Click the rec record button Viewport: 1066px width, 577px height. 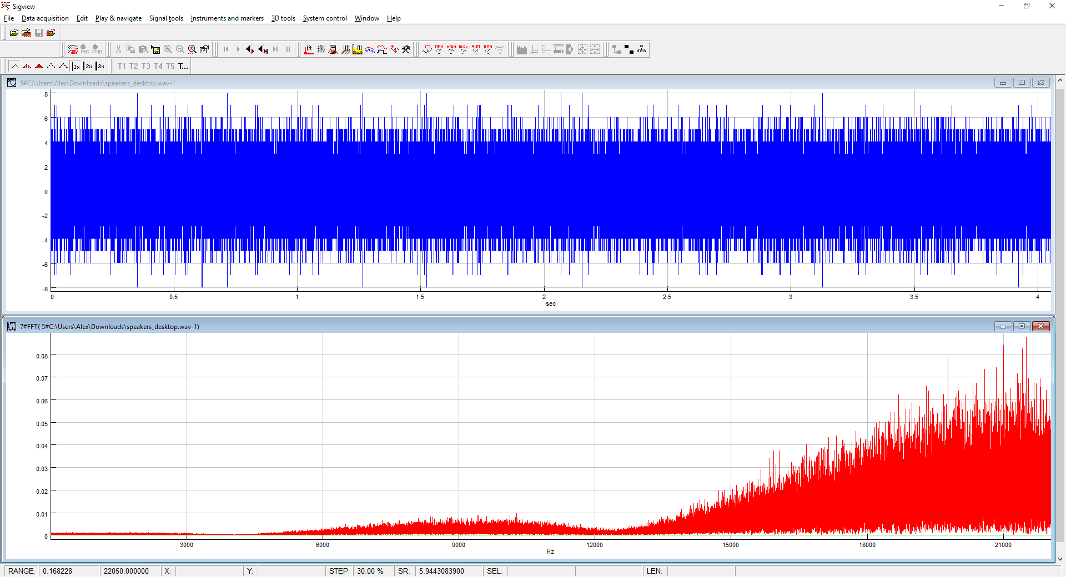coord(84,49)
